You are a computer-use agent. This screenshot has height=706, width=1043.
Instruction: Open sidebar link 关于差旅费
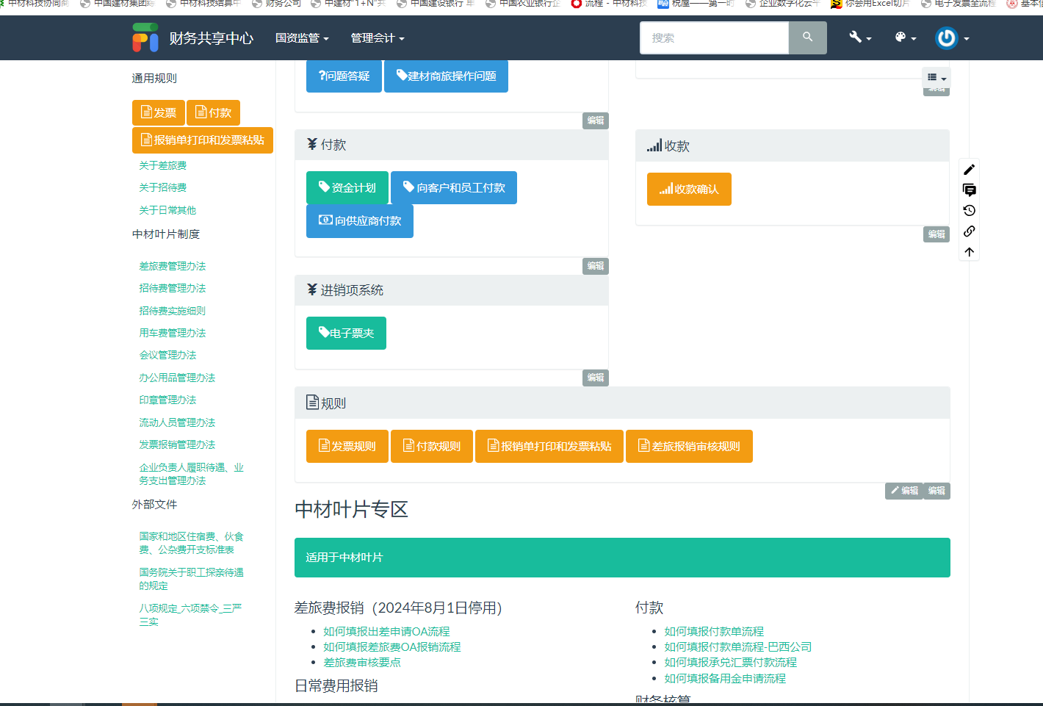pos(163,165)
